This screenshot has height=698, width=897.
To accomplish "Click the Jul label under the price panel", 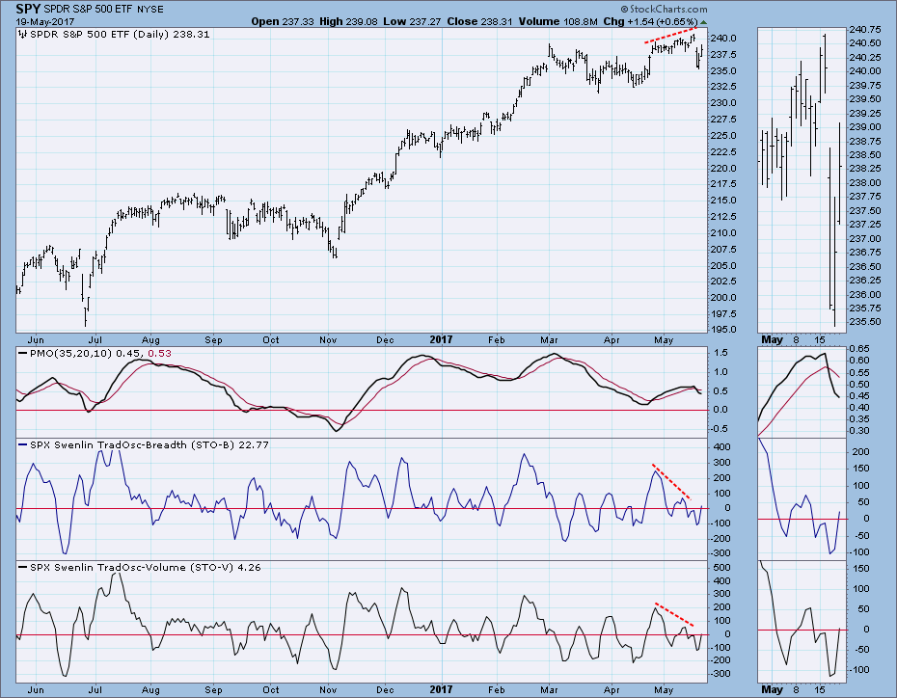I will point(95,340).
